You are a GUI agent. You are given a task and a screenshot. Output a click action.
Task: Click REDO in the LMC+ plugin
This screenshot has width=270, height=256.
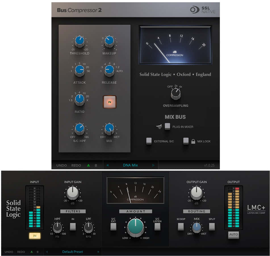[21, 252]
